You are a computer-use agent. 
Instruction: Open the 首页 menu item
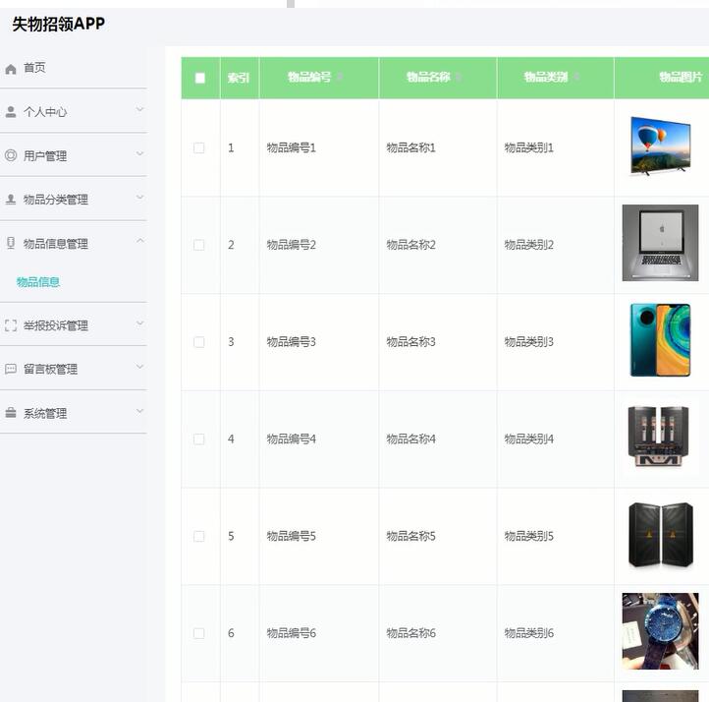[34, 68]
